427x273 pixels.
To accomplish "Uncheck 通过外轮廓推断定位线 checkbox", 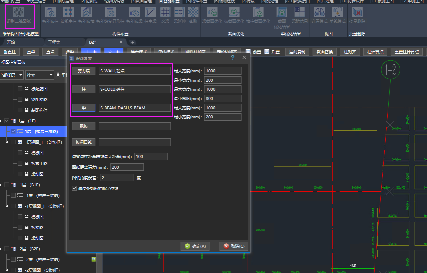I will pyautogui.click(x=74, y=188).
